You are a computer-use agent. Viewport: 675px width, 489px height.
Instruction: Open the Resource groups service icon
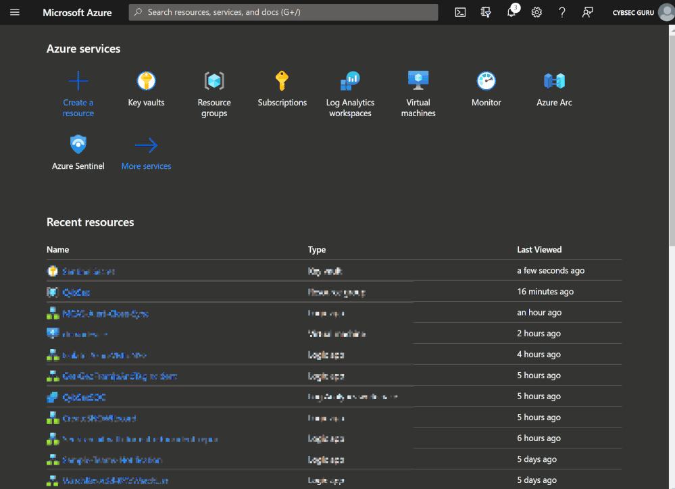214,80
